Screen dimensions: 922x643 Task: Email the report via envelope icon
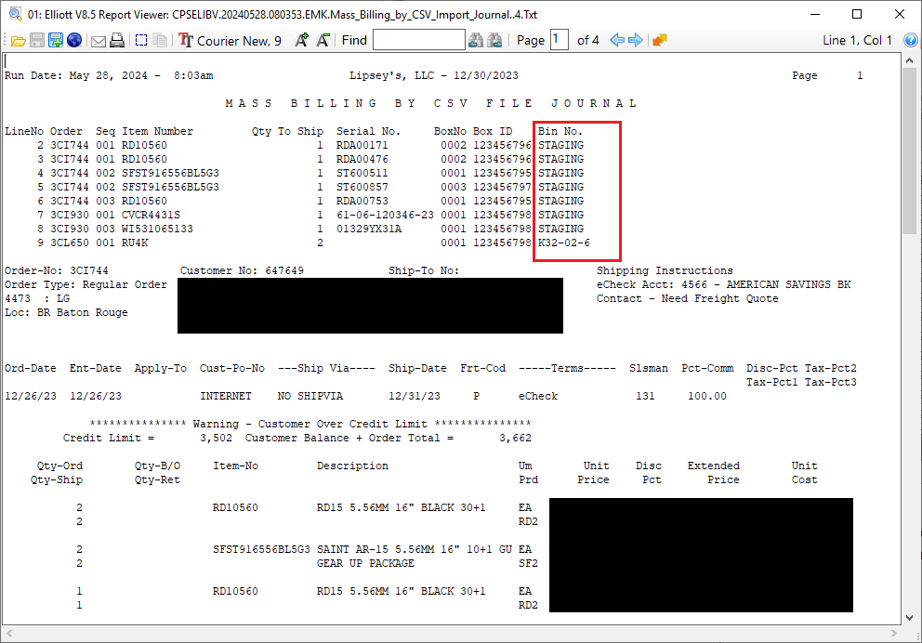click(x=99, y=41)
